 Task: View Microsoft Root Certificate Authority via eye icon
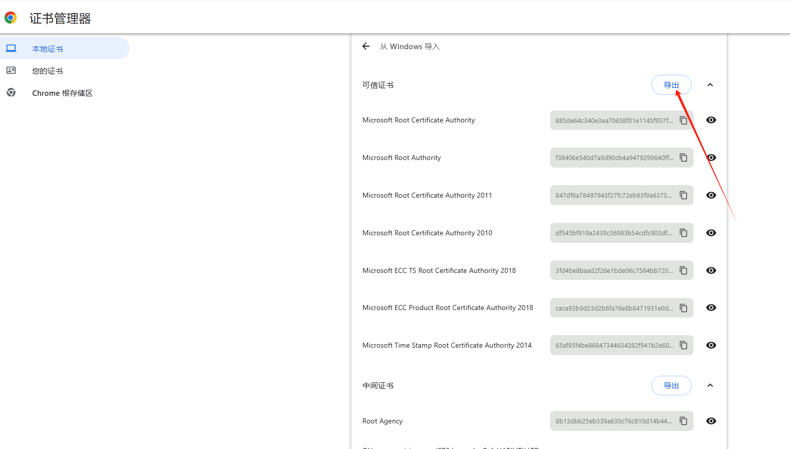click(x=711, y=120)
